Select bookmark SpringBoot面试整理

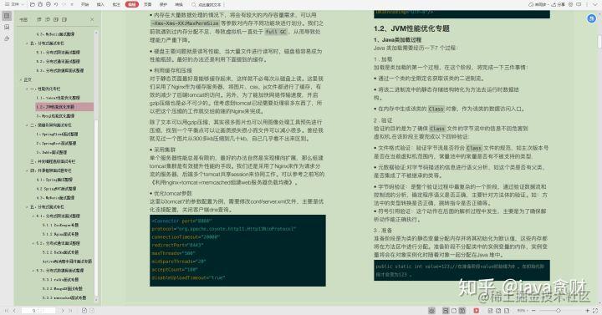pyautogui.click(x=57, y=143)
